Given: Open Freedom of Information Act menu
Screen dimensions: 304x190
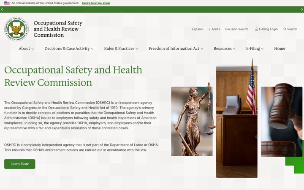Looking at the screenshot, I should click(174, 49).
